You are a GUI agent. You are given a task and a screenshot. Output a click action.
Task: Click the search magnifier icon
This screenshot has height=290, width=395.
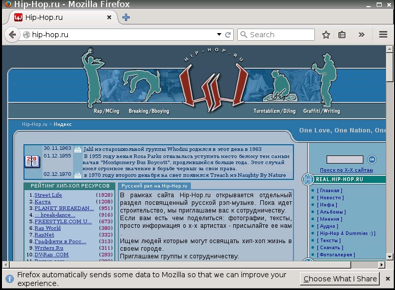(243, 35)
